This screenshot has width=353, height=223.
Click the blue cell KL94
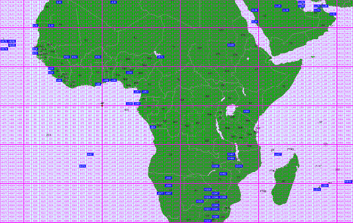(255, 10)
